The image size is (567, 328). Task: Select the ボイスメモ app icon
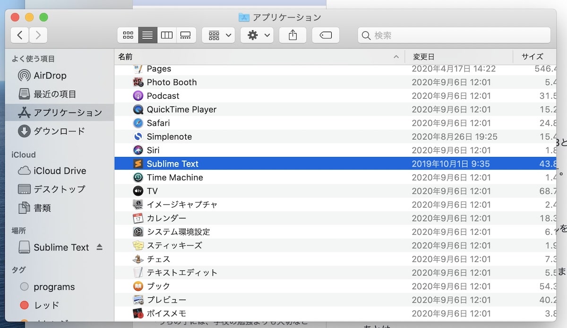(x=138, y=314)
